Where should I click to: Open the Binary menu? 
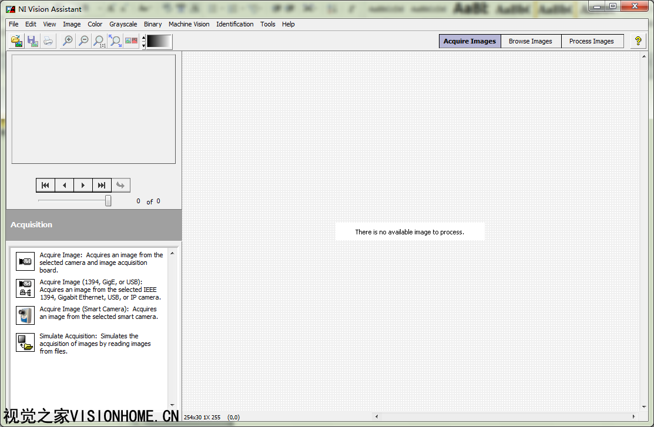click(153, 24)
